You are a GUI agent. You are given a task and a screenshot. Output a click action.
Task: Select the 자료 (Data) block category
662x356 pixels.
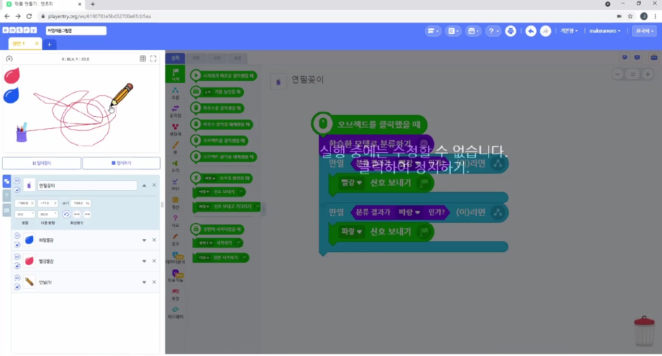click(175, 220)
